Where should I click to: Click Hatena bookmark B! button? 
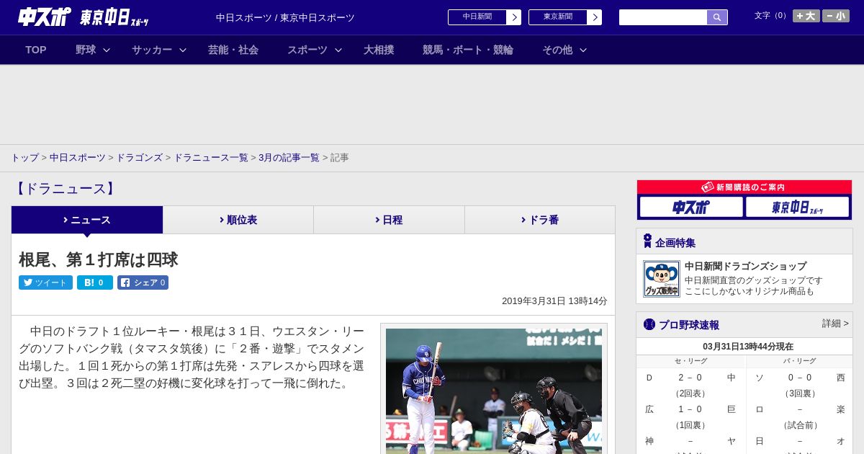[x=95, y=282]
